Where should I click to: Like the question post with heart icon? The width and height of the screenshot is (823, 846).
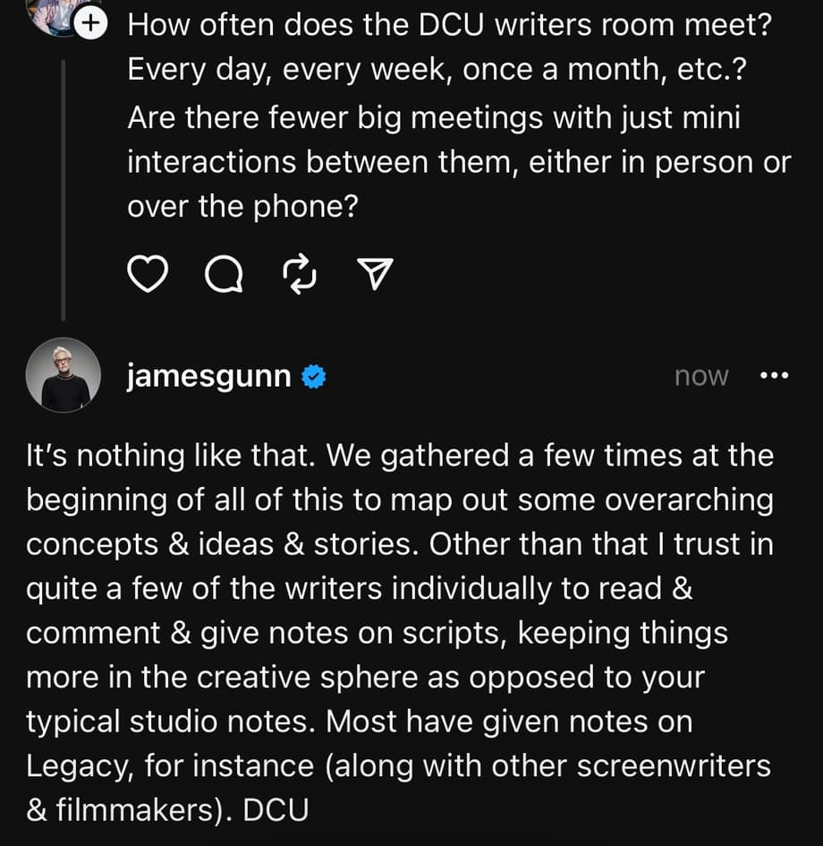click(148, 275)
